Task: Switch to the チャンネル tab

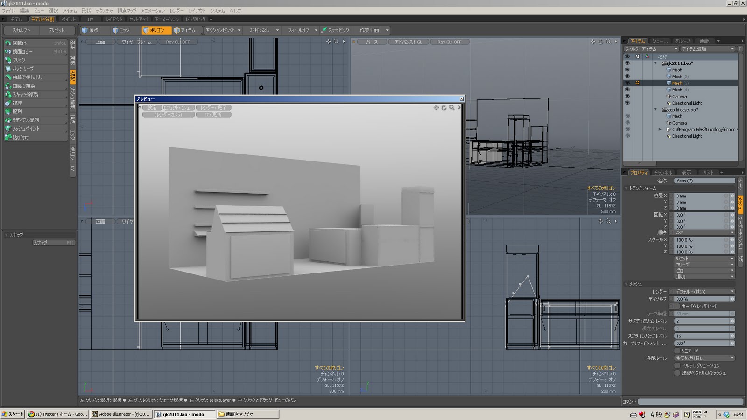Action: 662,173
